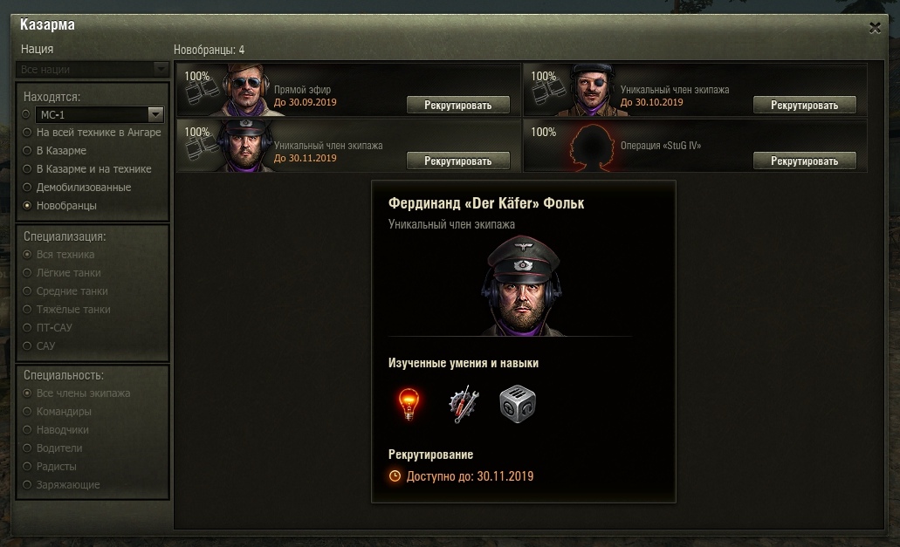Click the gear and wrench Repair skill icon
900x547 pixels.
[x=464, y=404]
